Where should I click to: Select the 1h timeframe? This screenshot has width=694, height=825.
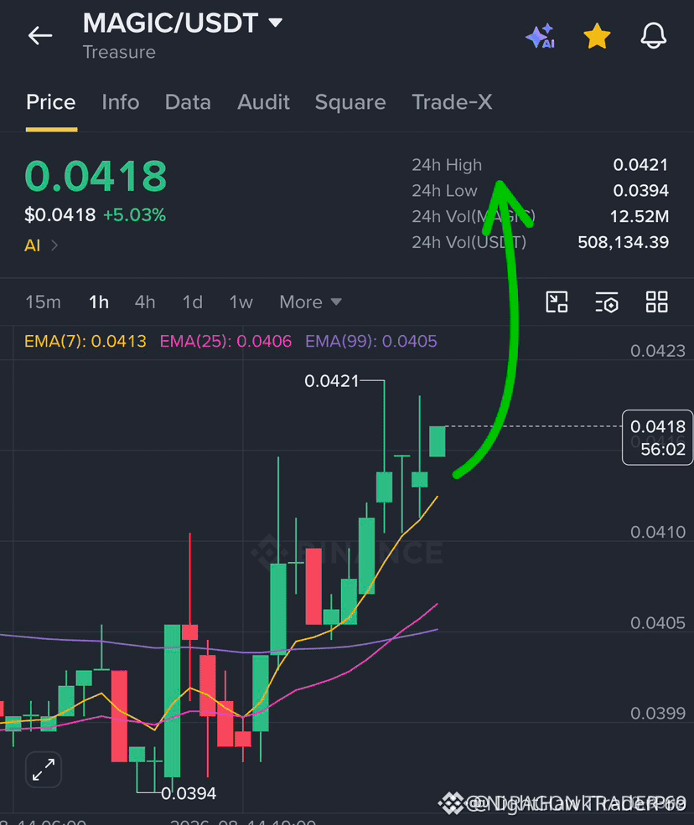99,302
